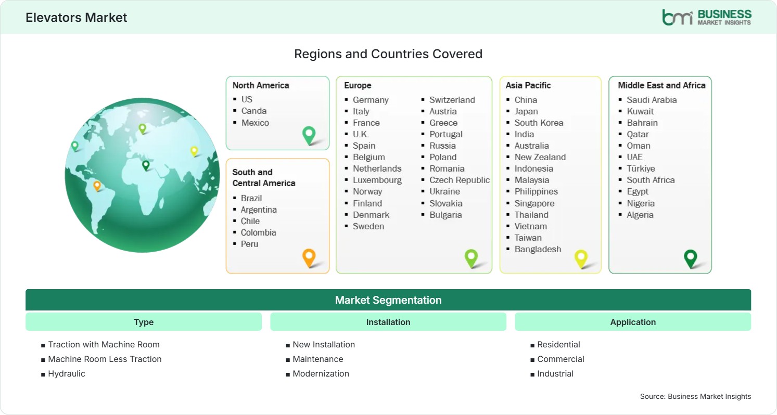Screen dimensions: 777x415
Task: Click Germany in the Europe list
Action: (371, 100)
